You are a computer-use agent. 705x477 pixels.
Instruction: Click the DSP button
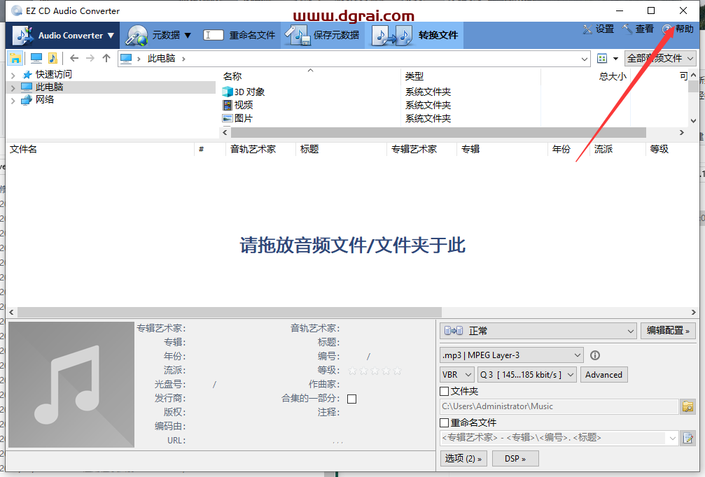(515, 459)
